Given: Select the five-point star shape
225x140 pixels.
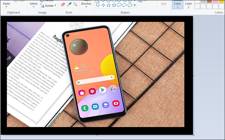Looking at the screenshot, I should tap(109, 5).
